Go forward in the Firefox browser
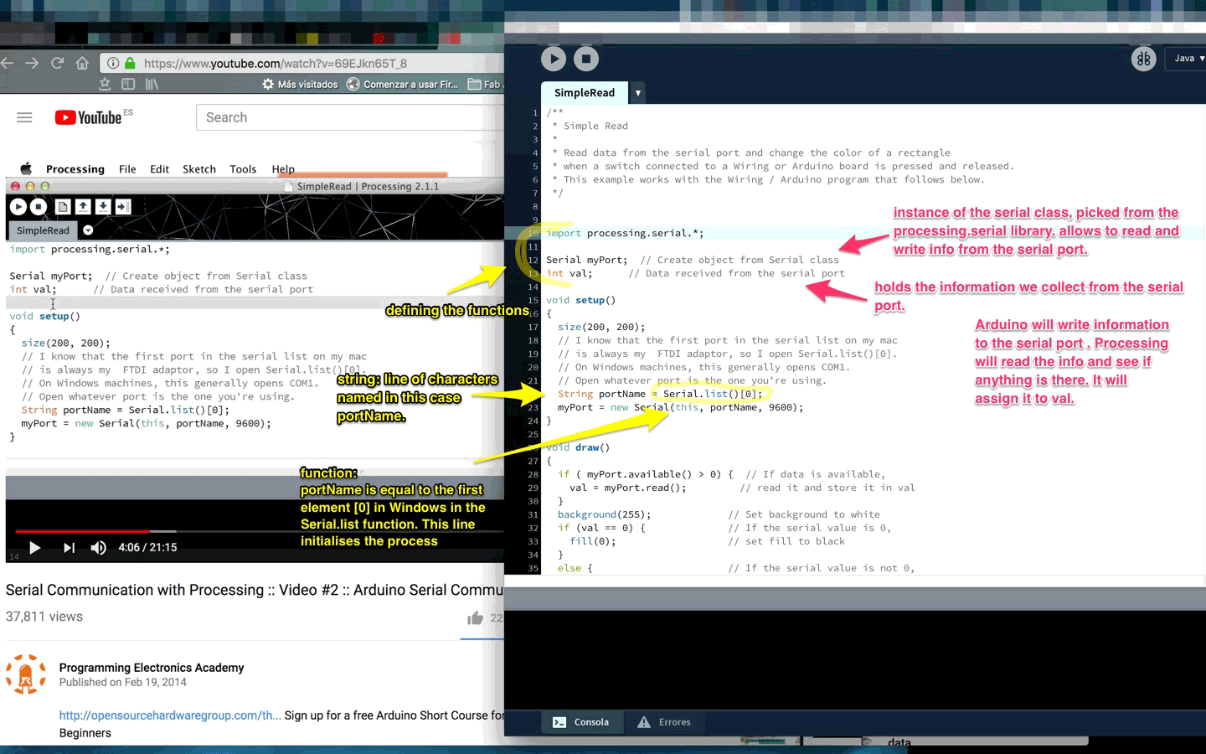 (32, 63)
